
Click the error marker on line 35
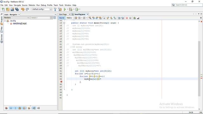coord(61,82)
